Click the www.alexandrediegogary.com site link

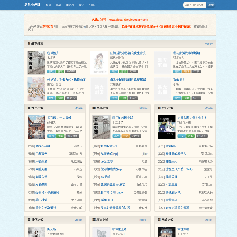tap(128, 19)
